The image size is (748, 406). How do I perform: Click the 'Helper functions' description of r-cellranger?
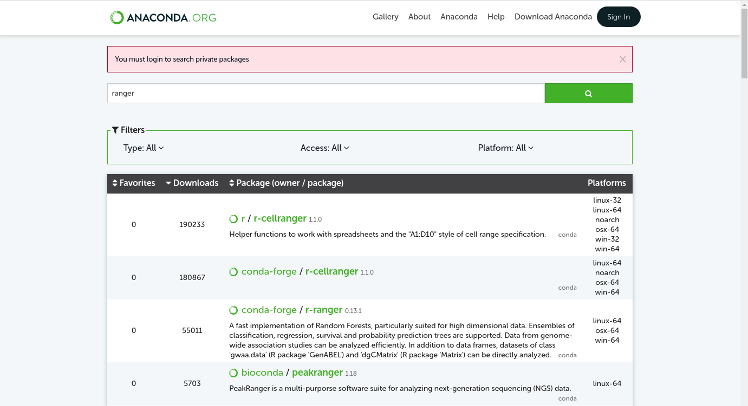tap(387, 234)
